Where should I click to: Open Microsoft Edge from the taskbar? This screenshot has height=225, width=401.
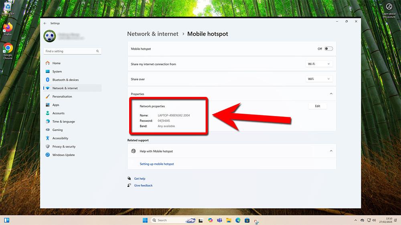click(238, 220)
